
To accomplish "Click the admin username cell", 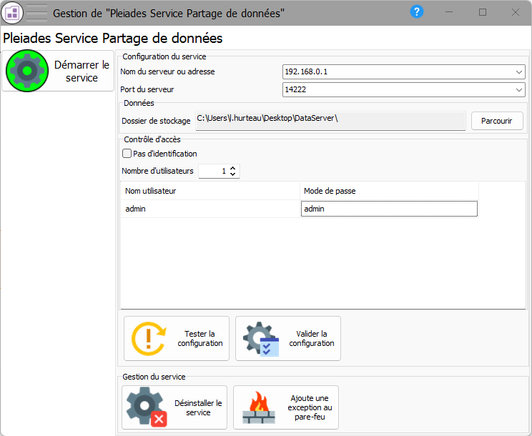I will [210, 209].
